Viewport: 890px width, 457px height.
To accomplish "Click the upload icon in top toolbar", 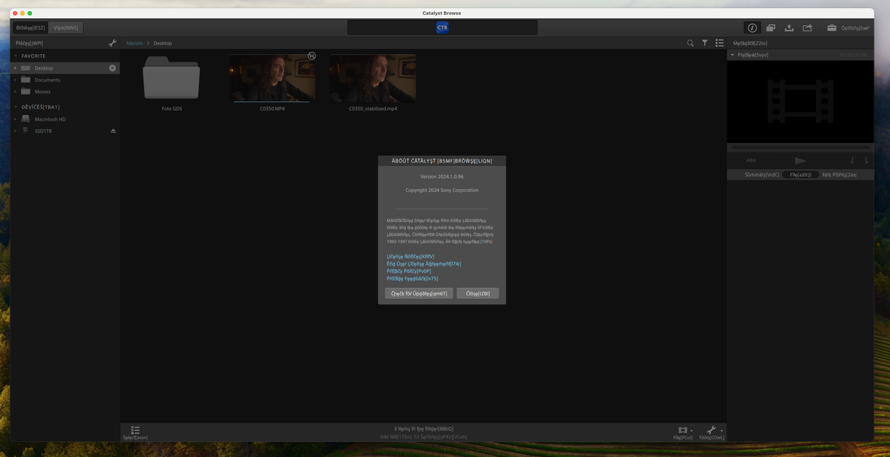I will 789,27.
